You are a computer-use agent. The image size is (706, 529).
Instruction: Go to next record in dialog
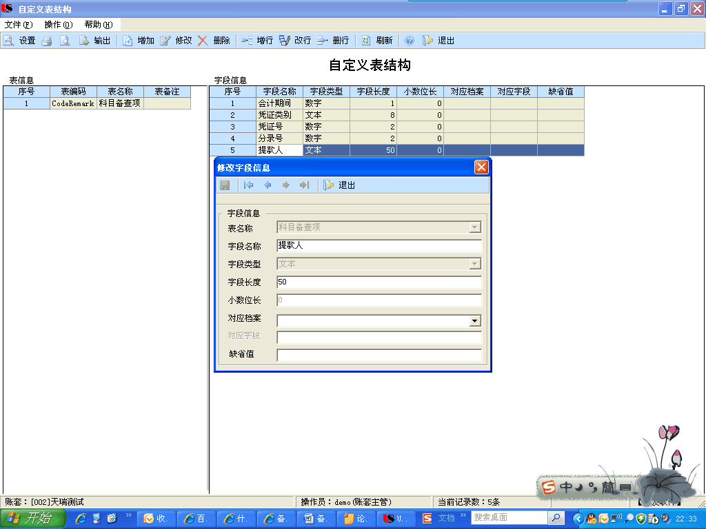click(285, 185)
